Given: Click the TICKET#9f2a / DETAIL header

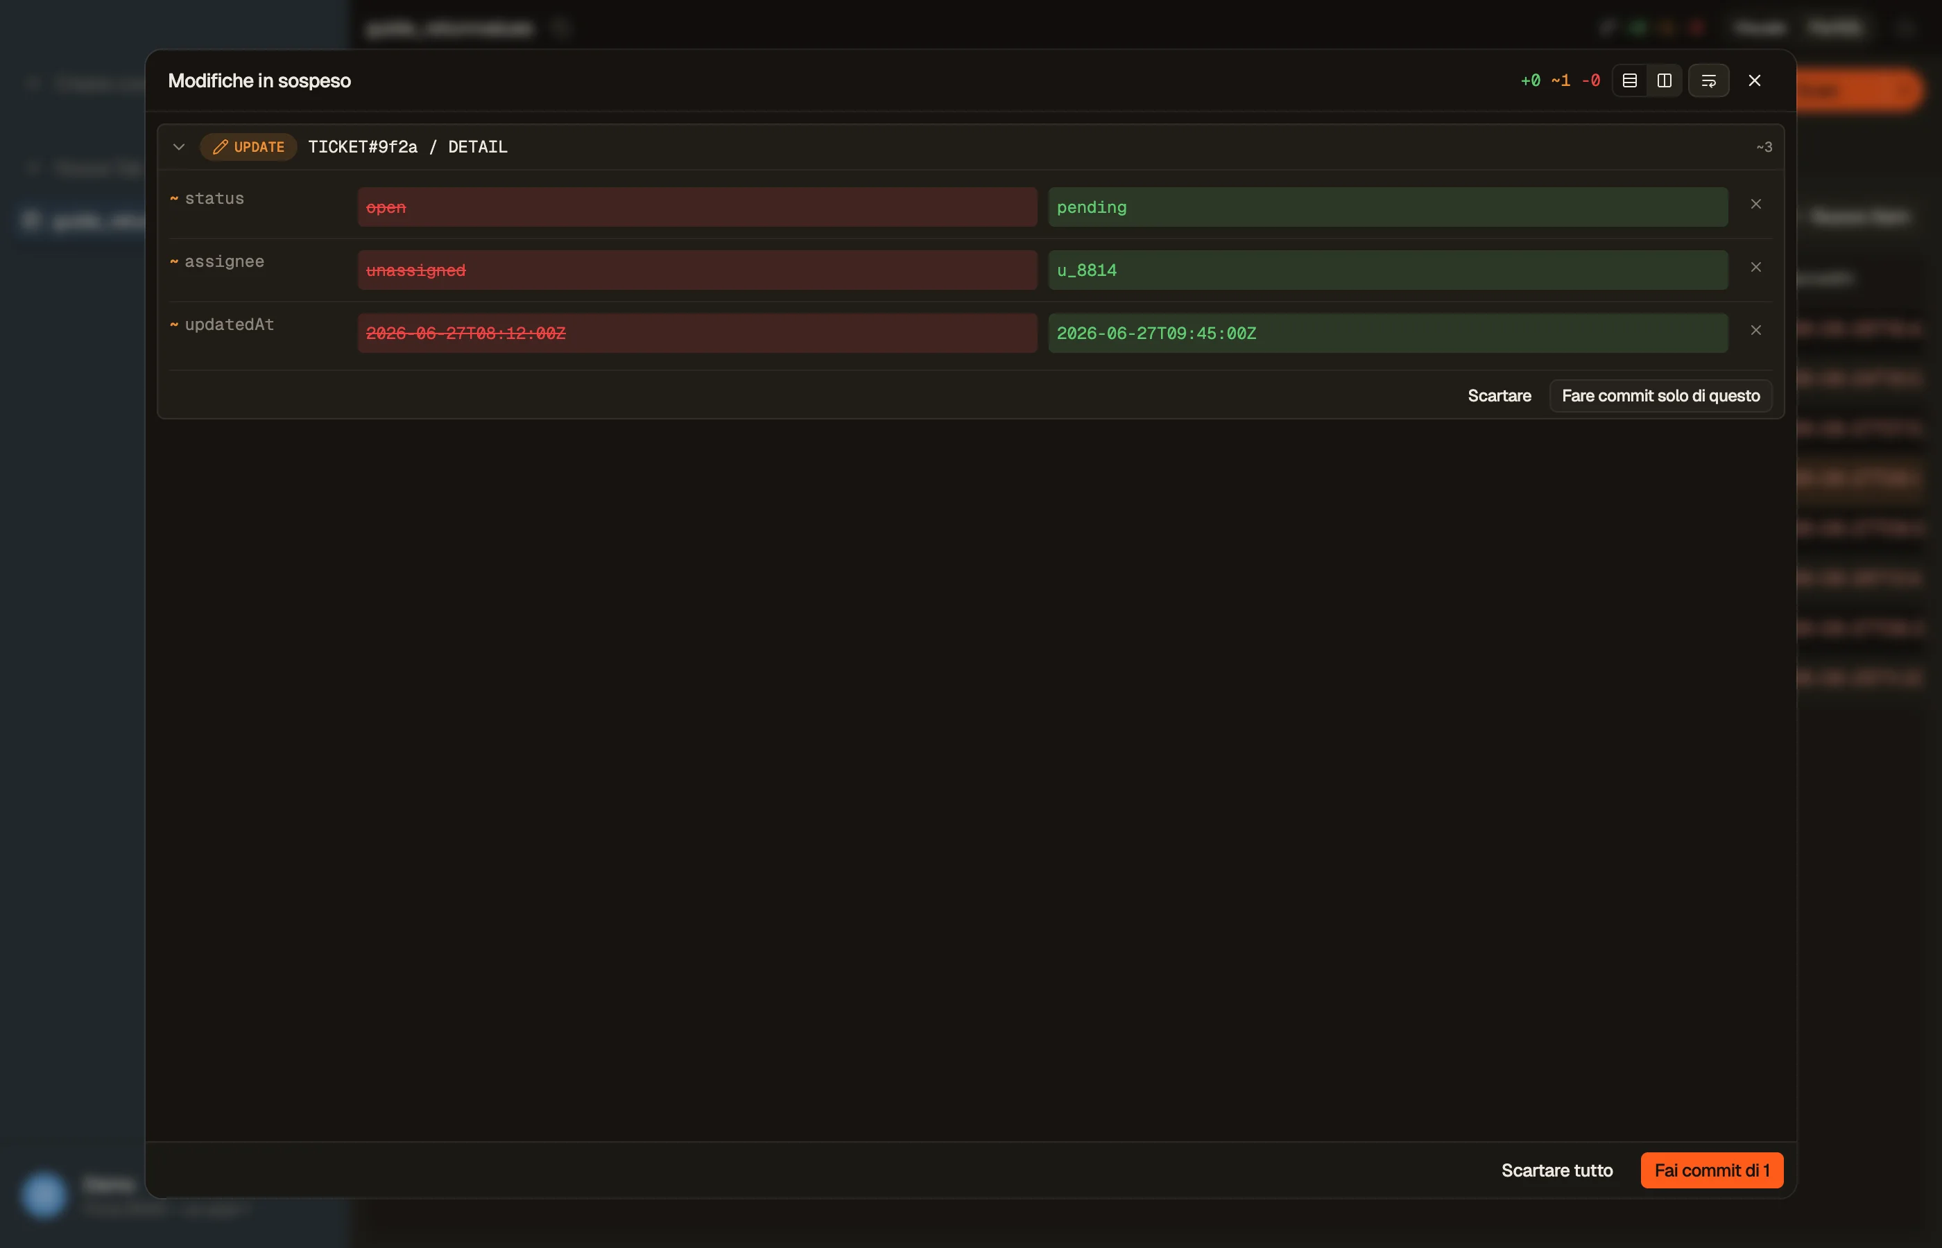Looking at the screenshot, I should 408,147.
